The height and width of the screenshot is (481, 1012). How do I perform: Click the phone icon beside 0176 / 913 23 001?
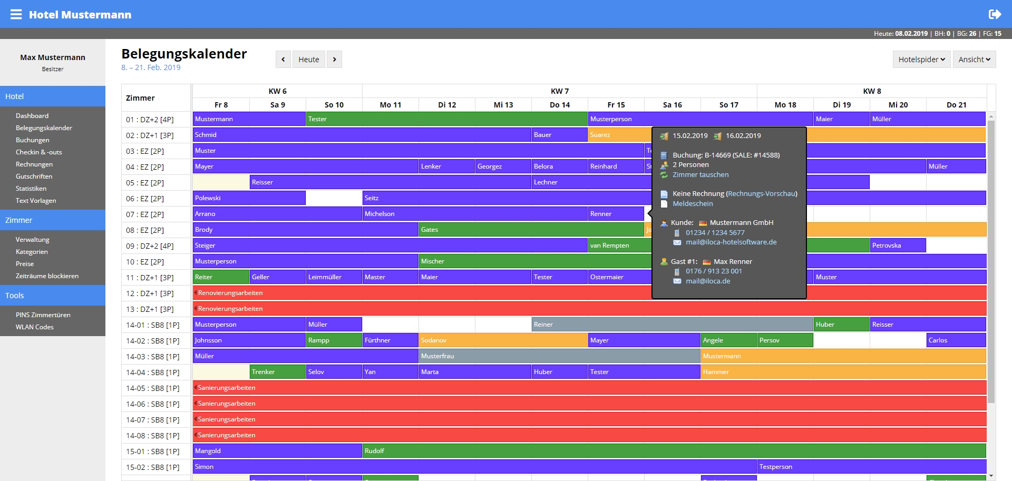[x=677, y=271]
